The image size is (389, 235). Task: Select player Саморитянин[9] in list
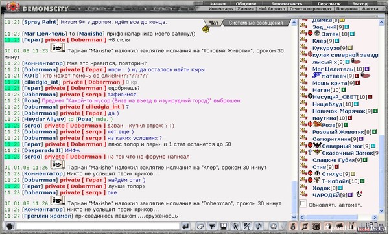(x=335, y=139)
